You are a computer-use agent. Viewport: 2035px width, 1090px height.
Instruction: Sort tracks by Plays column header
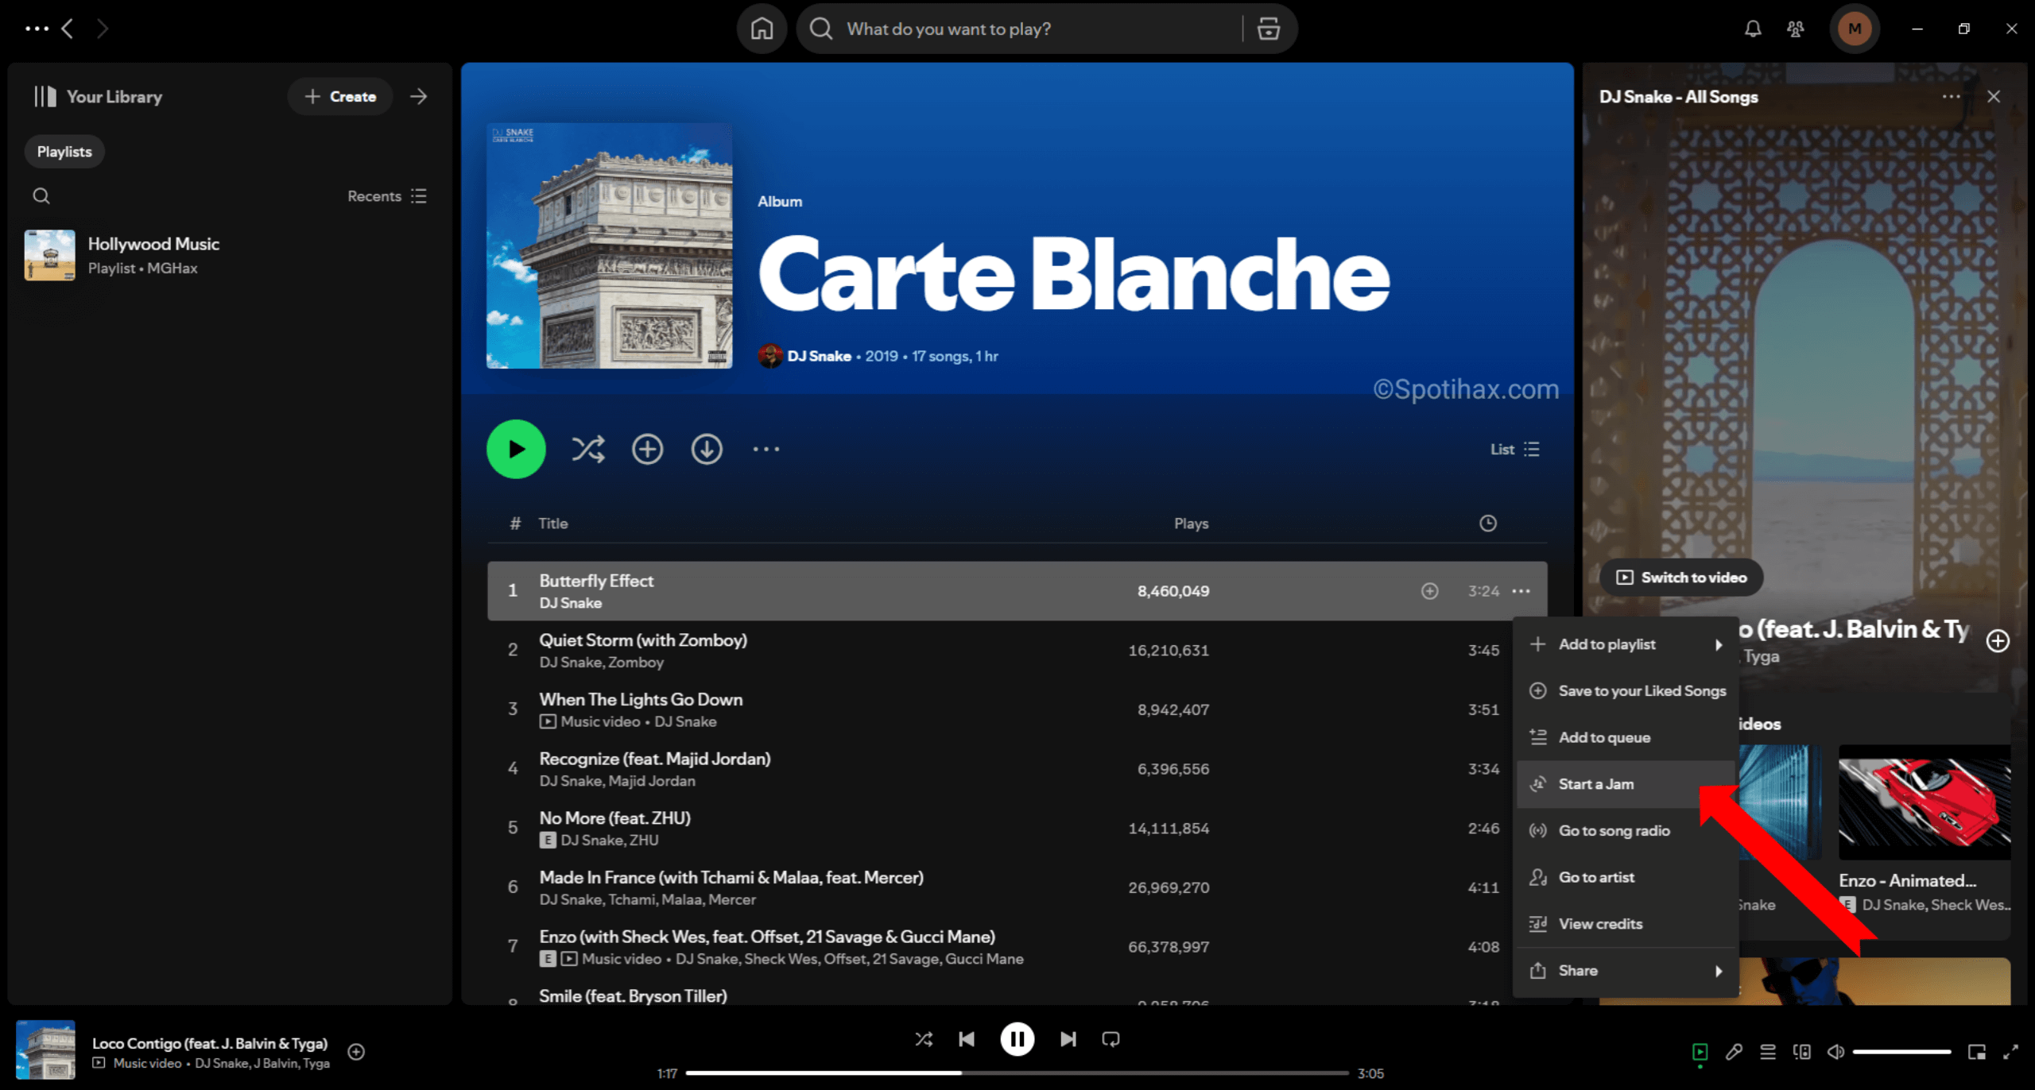click(x=1191, y=524)
